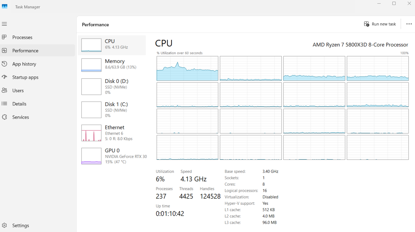Select the Ethernet mini graph thumbnail

tap(91, 133)
